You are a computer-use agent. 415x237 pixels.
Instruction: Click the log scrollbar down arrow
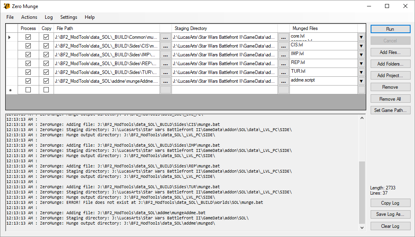point(362,227)
